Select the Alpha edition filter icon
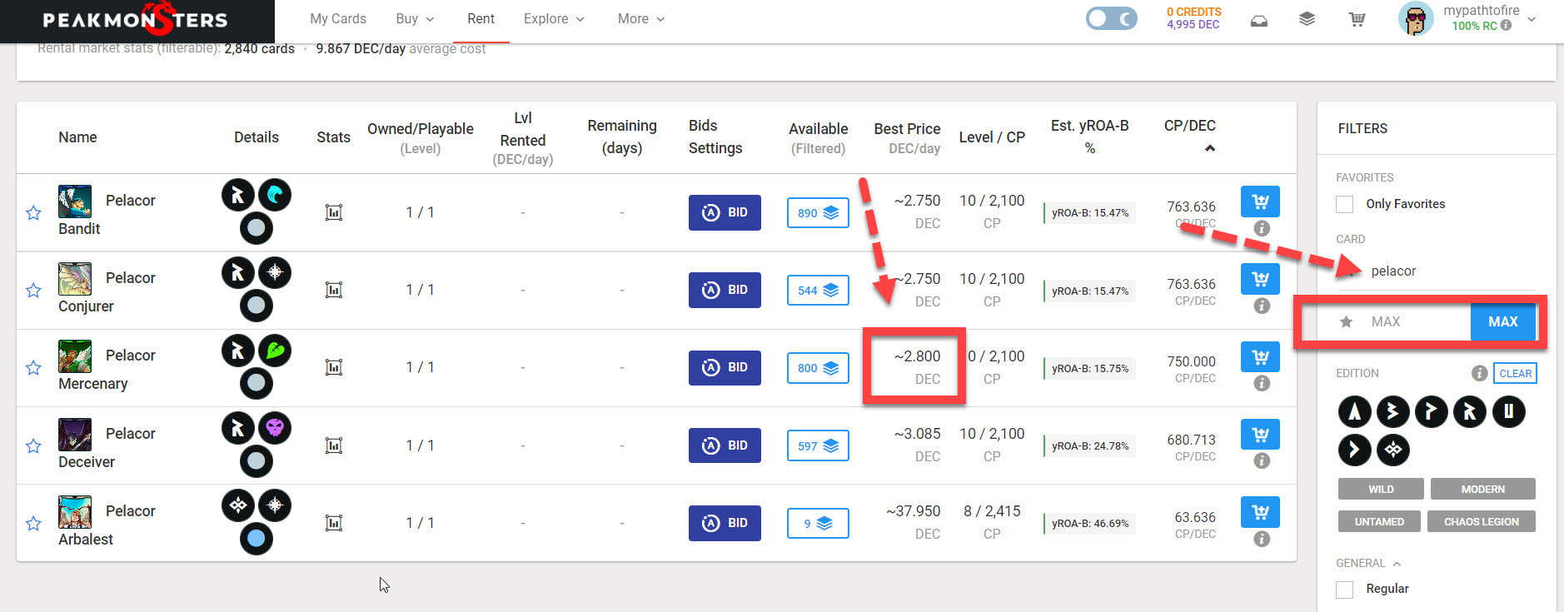The image size is (1564, 612). [1355, 411]
